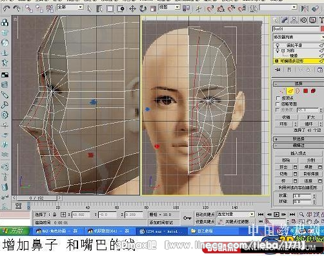Click the Unlink Selection tool

pos(39,8)
